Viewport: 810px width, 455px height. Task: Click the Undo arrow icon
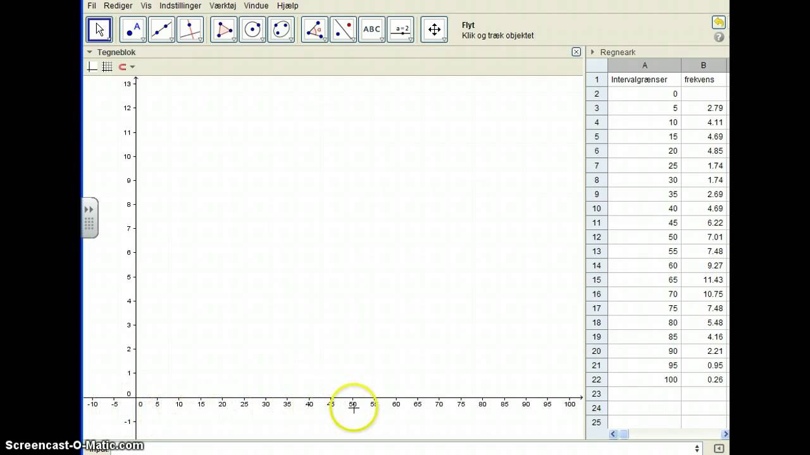click(x=718, y=23)
